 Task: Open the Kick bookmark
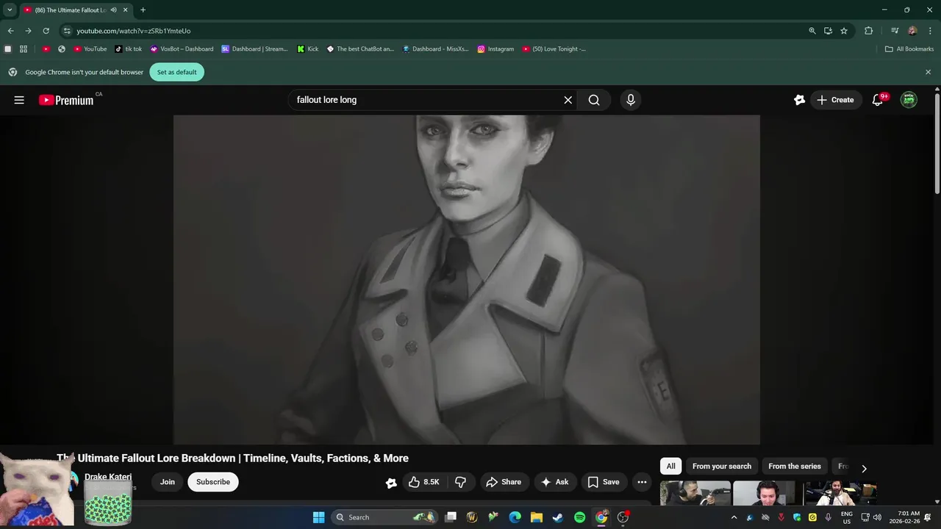coord(308,49)
